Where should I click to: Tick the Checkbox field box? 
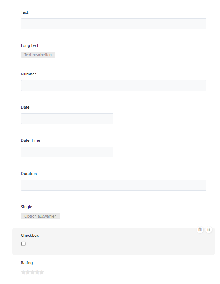tap(23, 244)
